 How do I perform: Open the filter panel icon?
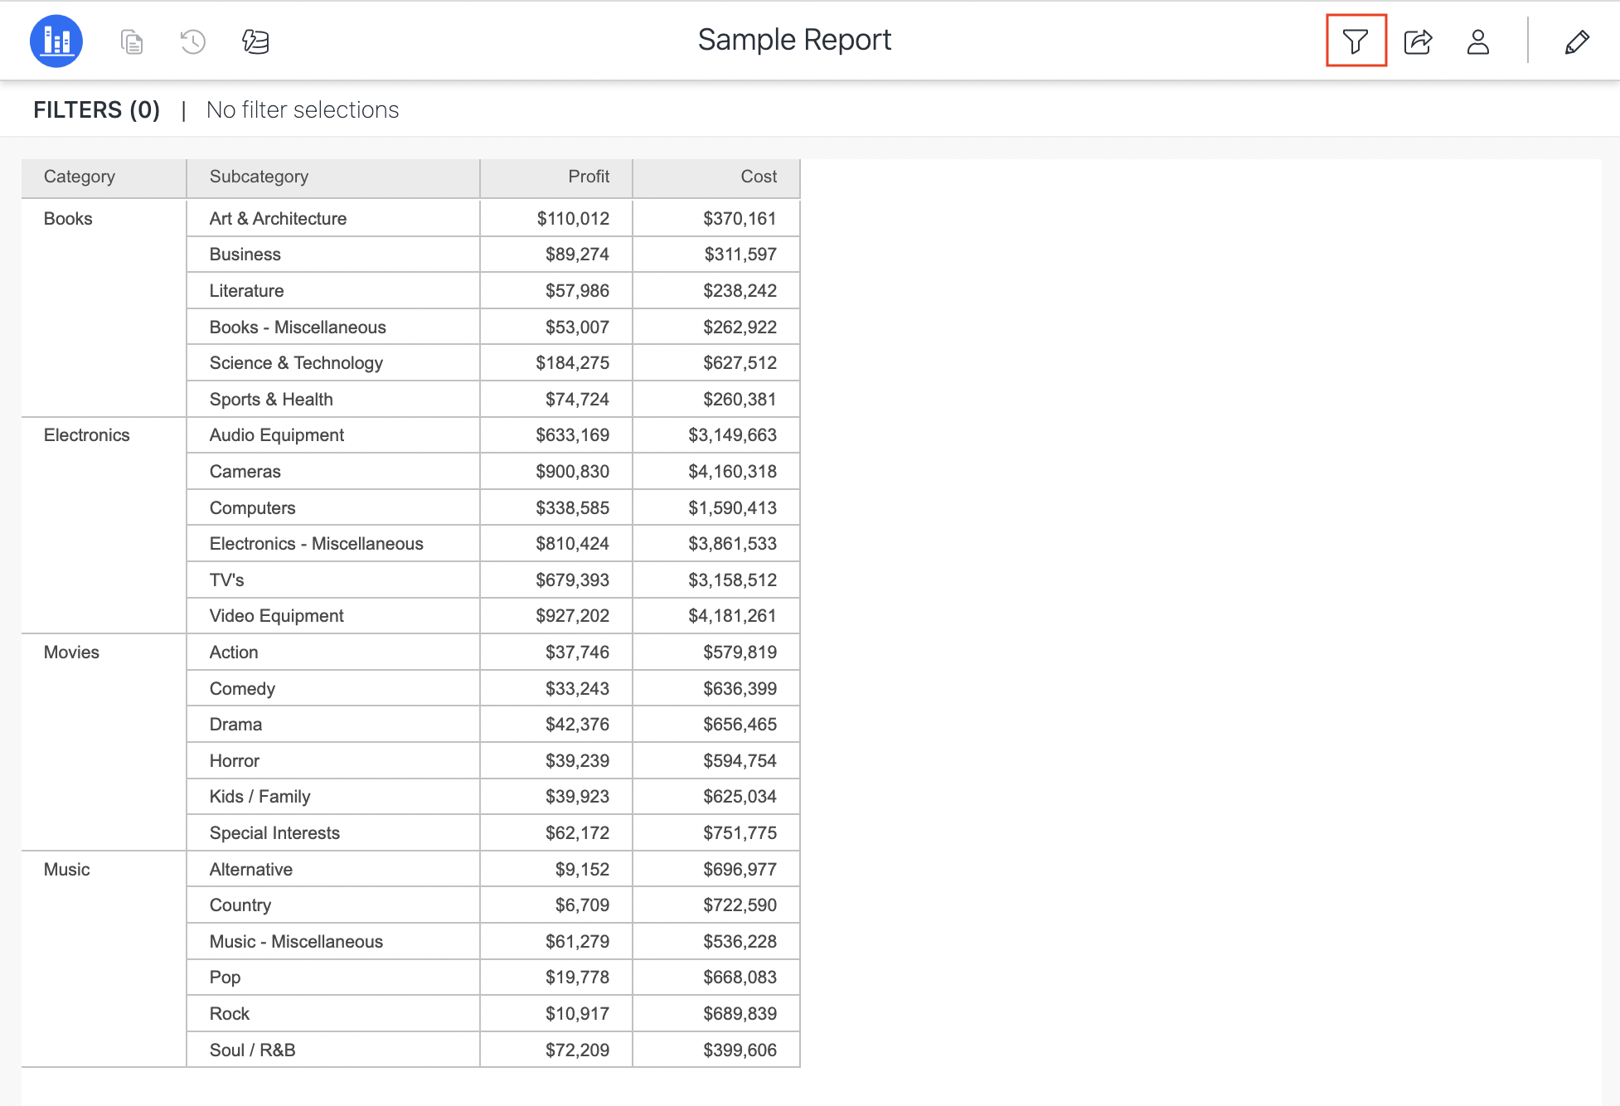point(1356,41)
